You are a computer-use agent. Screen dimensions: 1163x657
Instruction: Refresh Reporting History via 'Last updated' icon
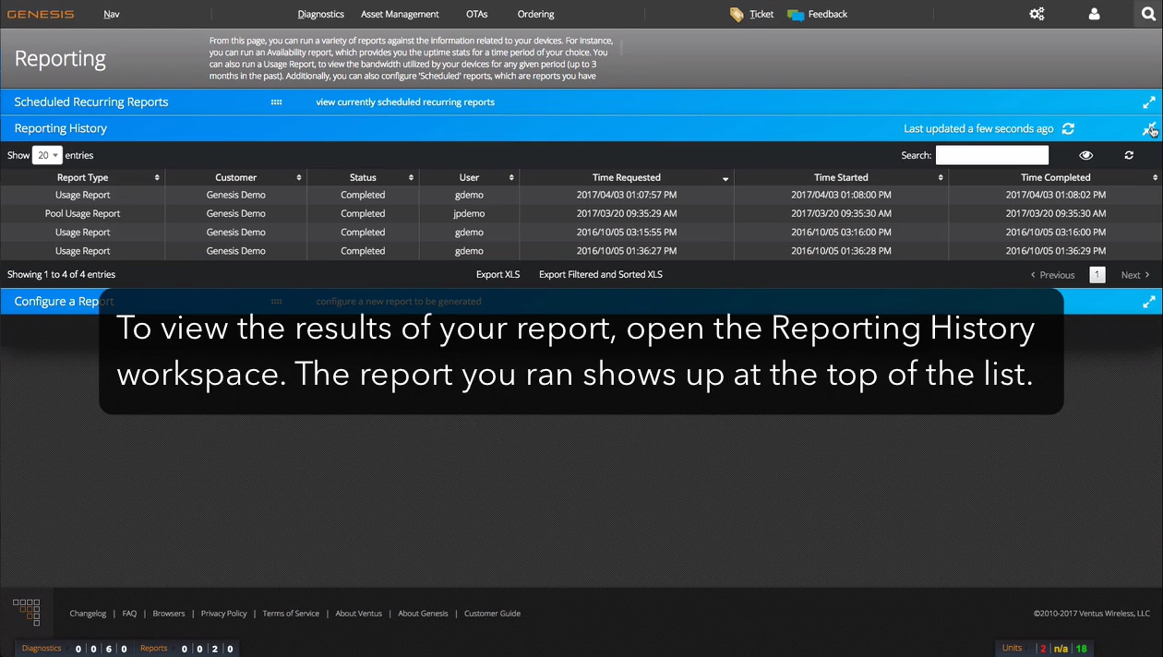tap(1069, 129)
